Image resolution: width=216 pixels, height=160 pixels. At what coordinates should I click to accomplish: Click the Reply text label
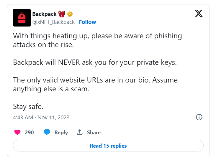pyautogui.click(x=61, y=133)
